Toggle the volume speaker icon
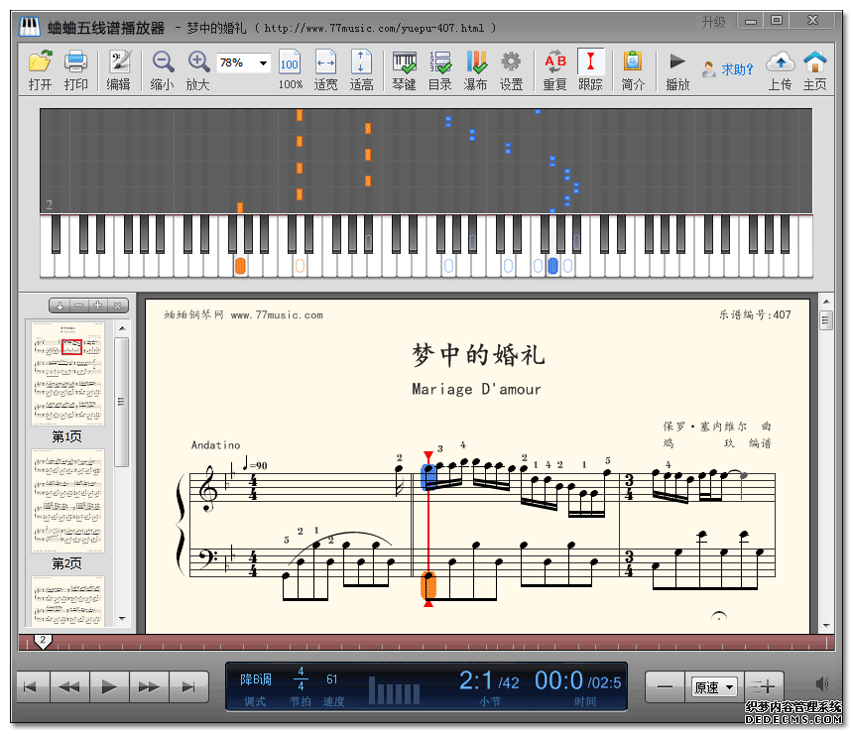 (x=822, y=684)
